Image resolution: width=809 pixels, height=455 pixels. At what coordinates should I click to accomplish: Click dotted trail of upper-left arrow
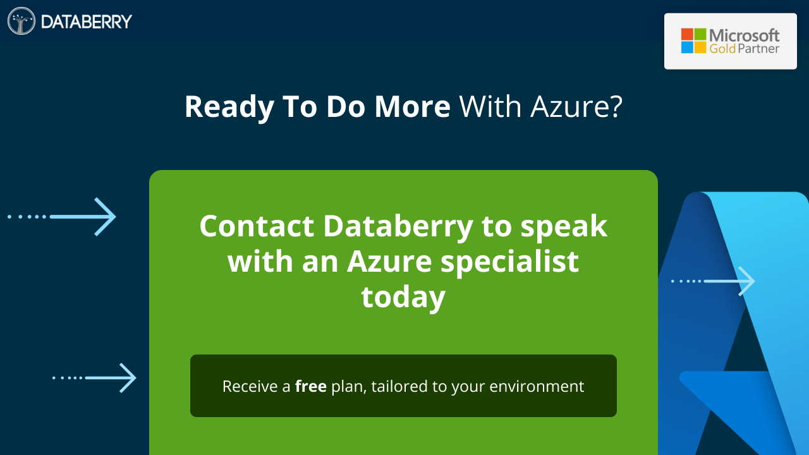coord(27,217)
